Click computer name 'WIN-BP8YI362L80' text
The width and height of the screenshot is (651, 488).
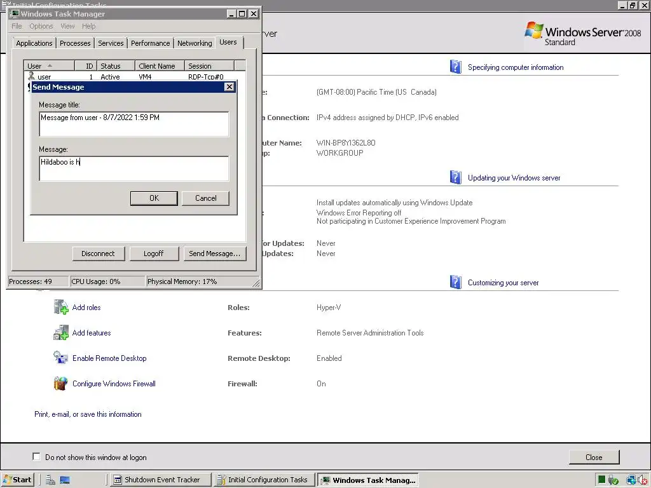[346, 143]
